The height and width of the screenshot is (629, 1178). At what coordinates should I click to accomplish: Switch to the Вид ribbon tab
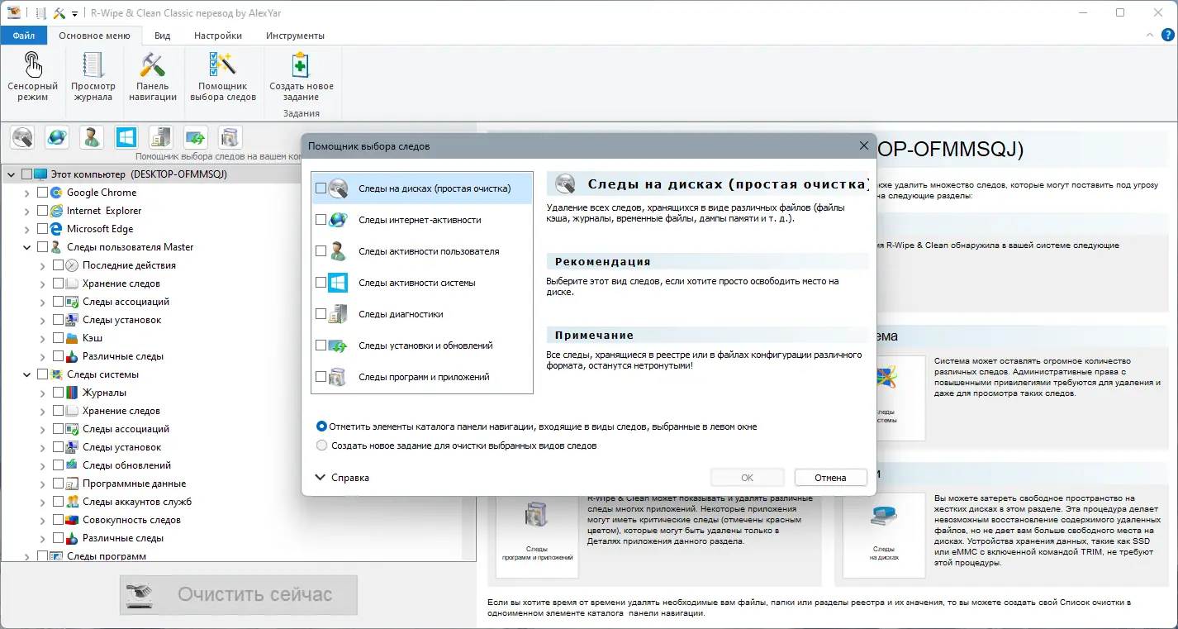[162, 36]
